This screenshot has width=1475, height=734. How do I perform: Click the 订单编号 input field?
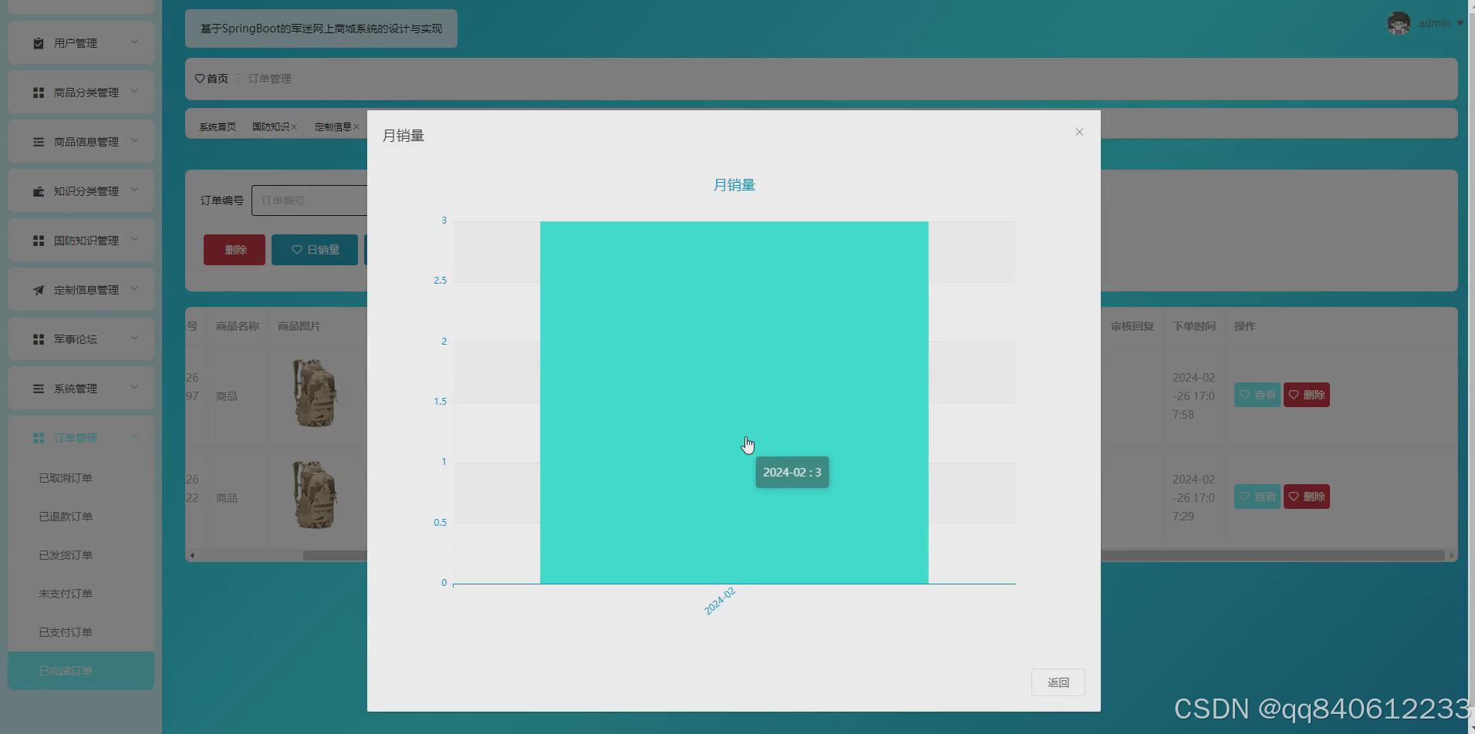309,200
